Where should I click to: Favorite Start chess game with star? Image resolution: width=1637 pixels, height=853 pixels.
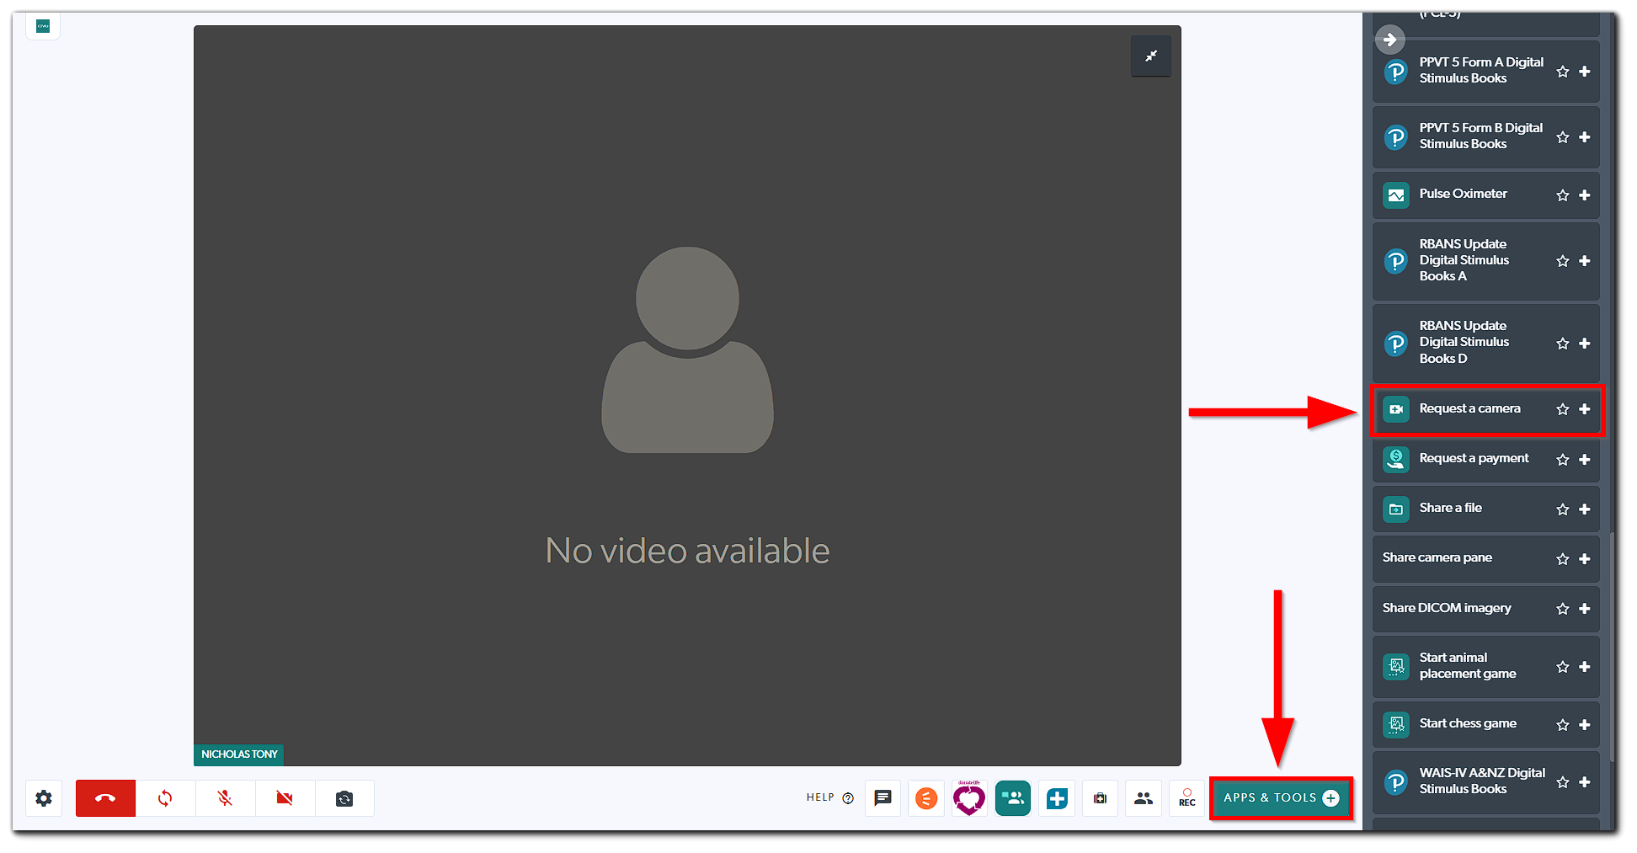pyautogui.click(x=1563, y=725)
